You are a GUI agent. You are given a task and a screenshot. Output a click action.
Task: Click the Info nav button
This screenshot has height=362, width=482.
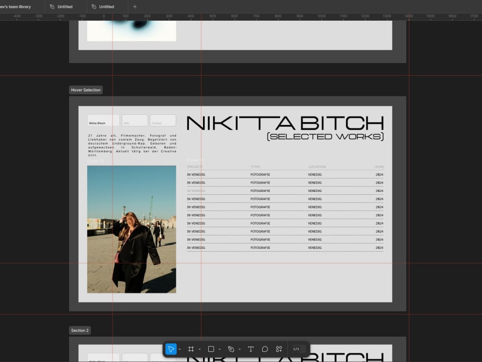point(134,120)
